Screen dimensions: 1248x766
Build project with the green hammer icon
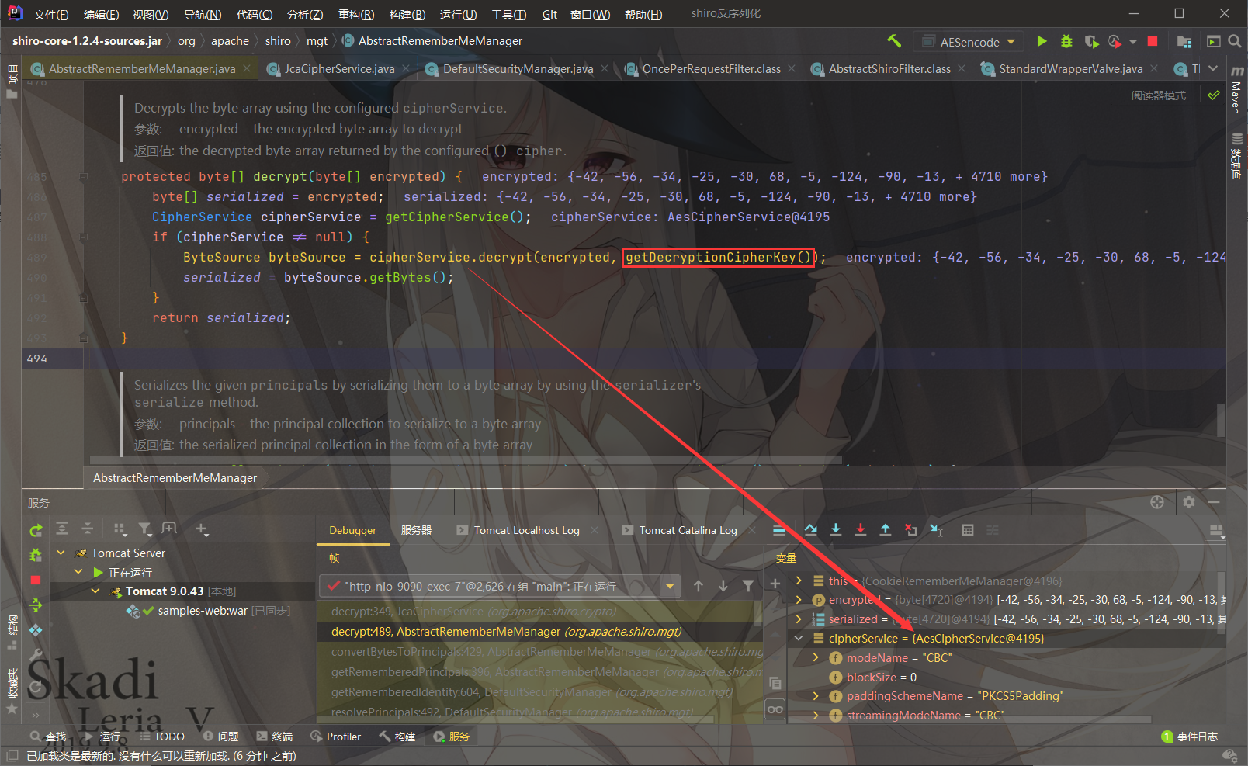pyautogui.click(x=894, y=41)
